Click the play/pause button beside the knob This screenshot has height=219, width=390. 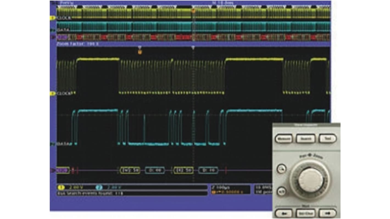[x=281, y=191]
